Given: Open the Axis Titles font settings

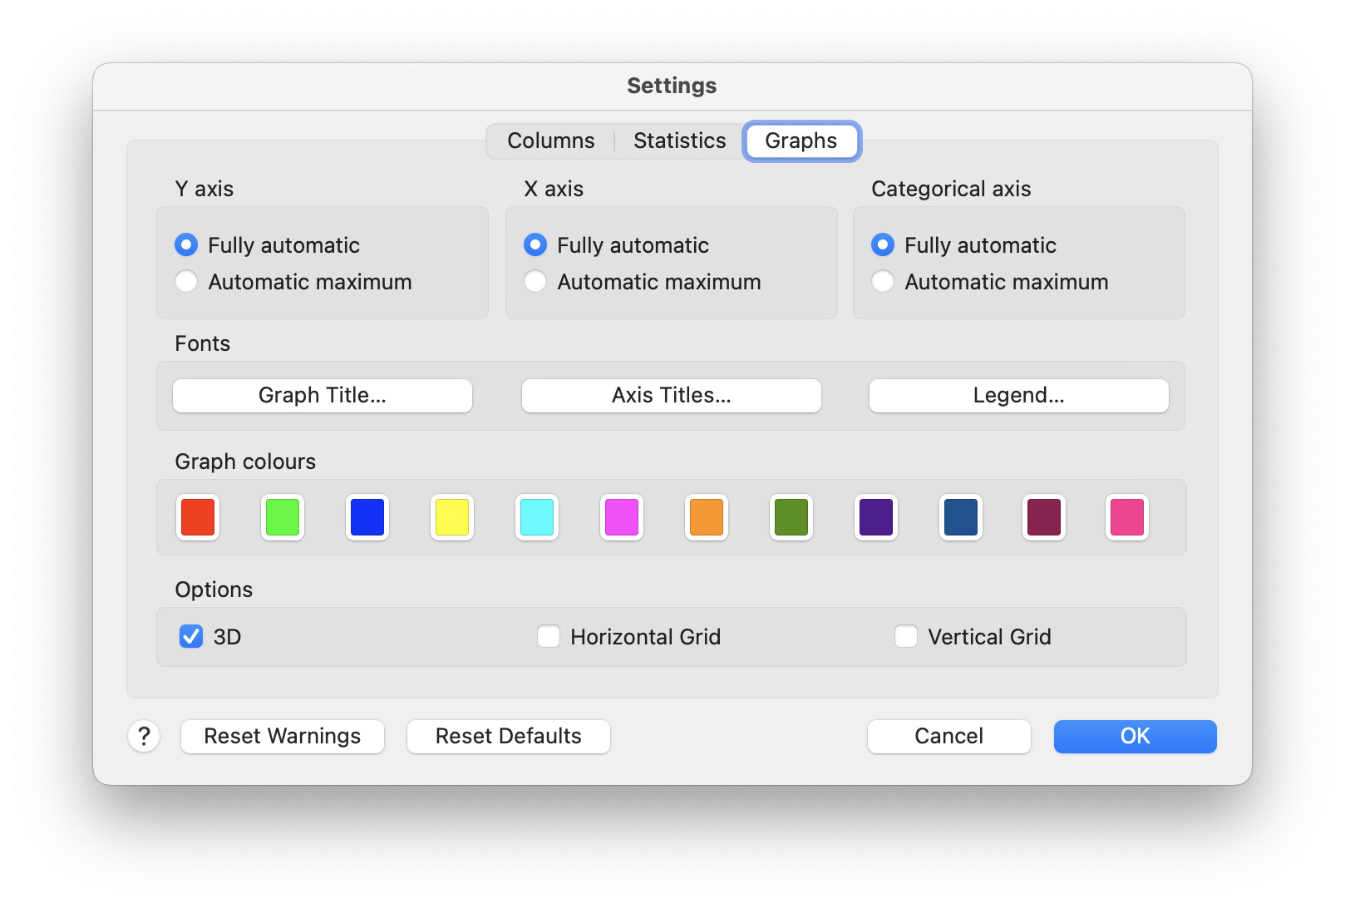Looking at the screenshot, I should click(x=670, y=396).
